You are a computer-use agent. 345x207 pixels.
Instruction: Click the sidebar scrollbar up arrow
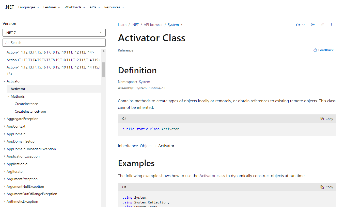pos(103,51)
